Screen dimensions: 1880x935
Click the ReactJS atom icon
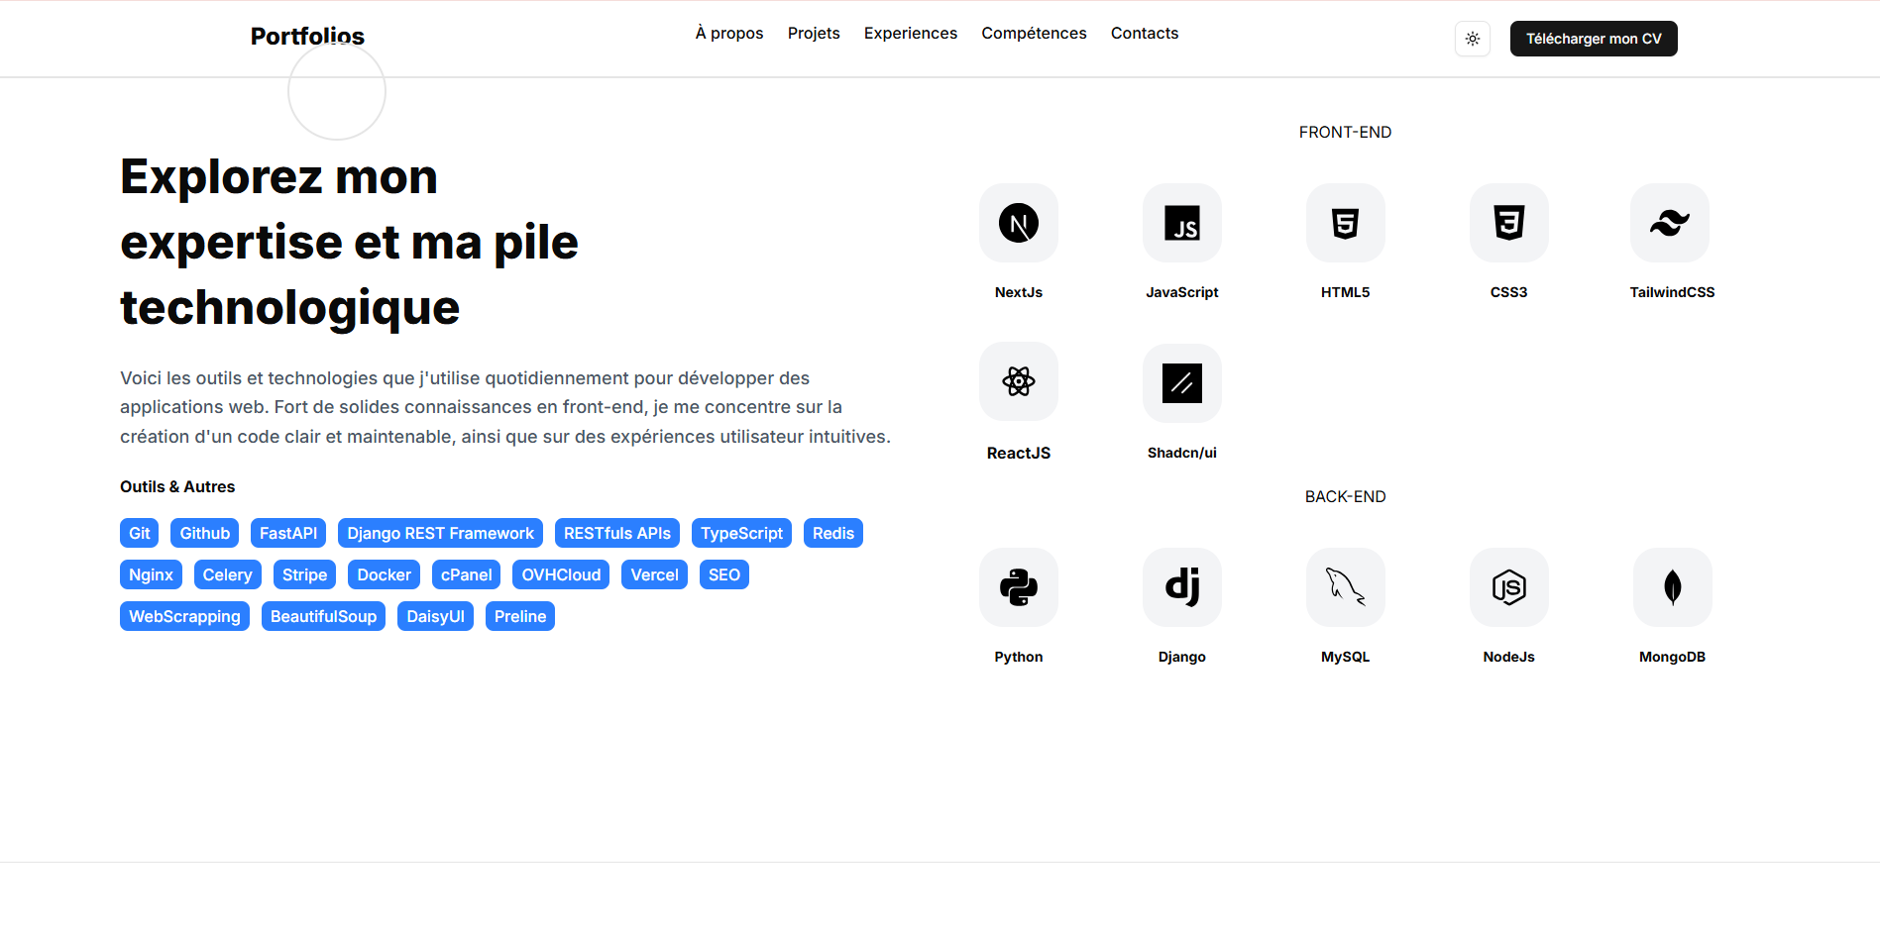[x=1019, y=381]
